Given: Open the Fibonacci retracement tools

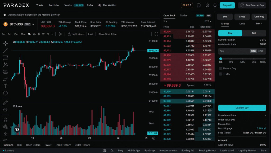Looking at the screenshot, I should (5, 57).
